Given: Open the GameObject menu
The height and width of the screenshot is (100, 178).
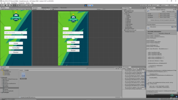Looking at the screenshot, I should click(x=14, y=3).
